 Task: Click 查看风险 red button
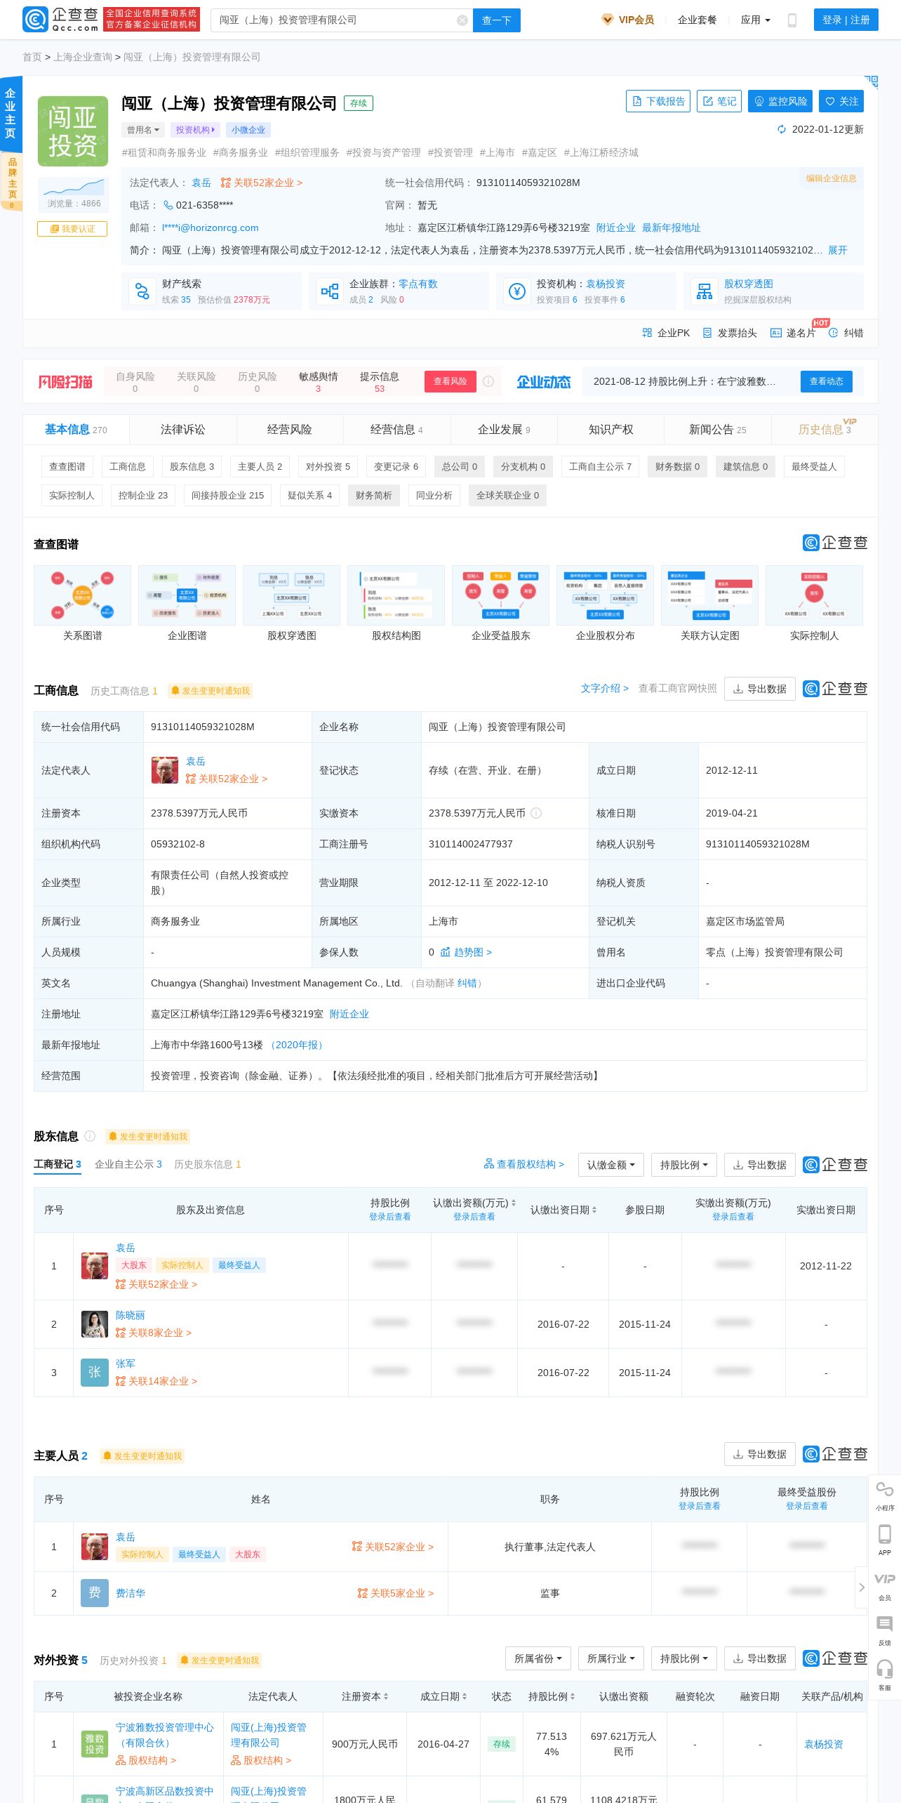pyautogui.click(x=450, y=381)
